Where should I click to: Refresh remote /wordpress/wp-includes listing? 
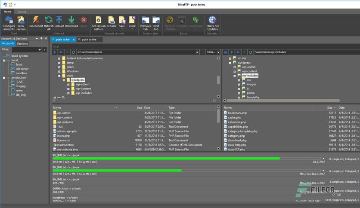click(x=251, y=52)
